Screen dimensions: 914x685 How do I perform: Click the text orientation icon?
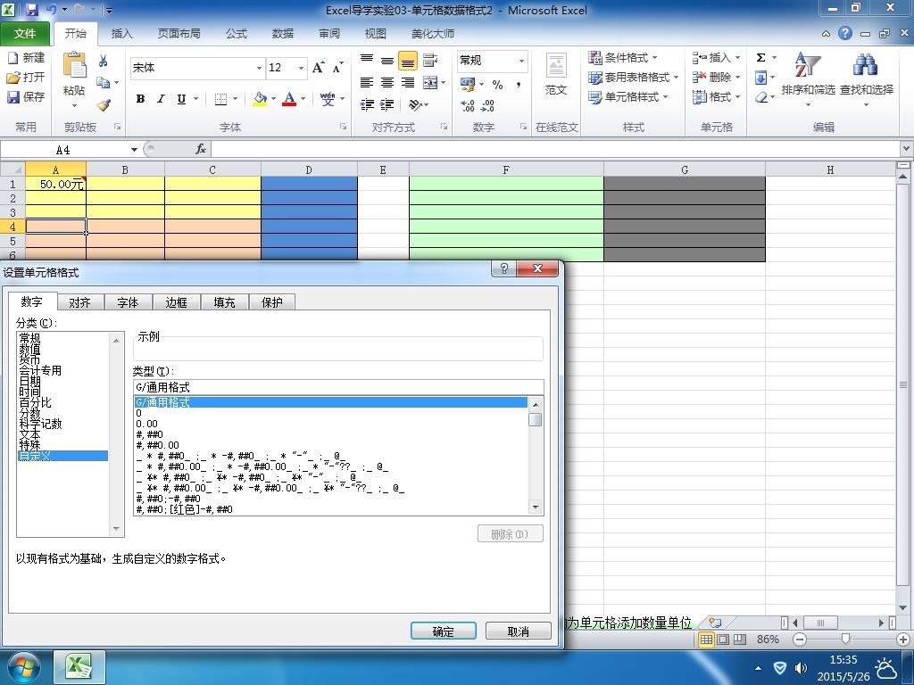pyautogui.click(x=415, y=105)
